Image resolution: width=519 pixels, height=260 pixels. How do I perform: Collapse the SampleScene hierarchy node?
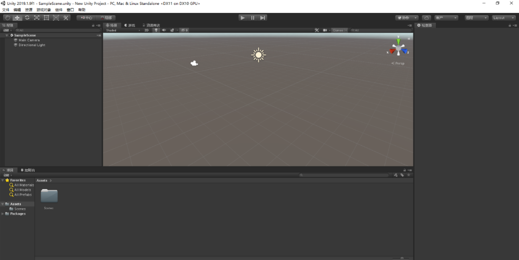click(x=7, y=35)
